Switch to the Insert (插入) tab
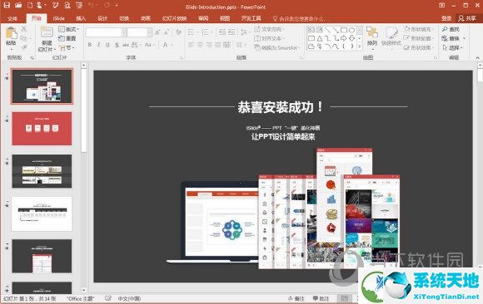The image size is (483, 304). pyautogui.click(x=81, y=18)
